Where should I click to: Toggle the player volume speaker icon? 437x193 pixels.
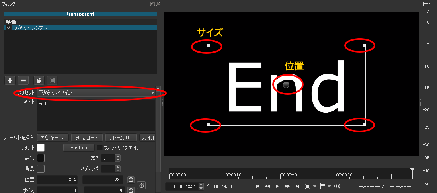pos(337,186)
